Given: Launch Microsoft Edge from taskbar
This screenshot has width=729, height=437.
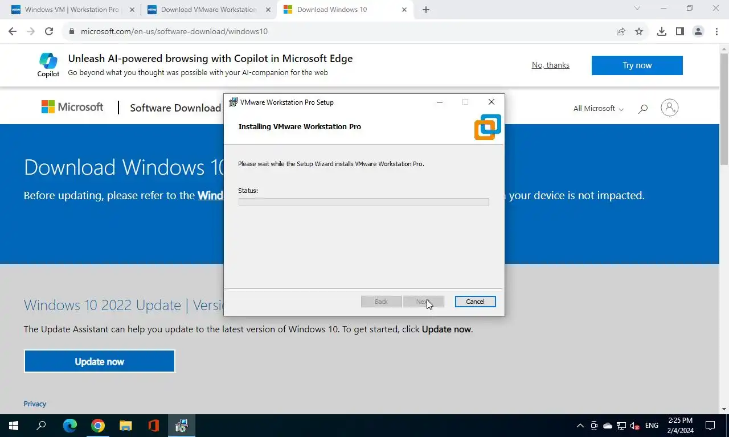Looking at the screenshot, I should [x=69, y=426].
